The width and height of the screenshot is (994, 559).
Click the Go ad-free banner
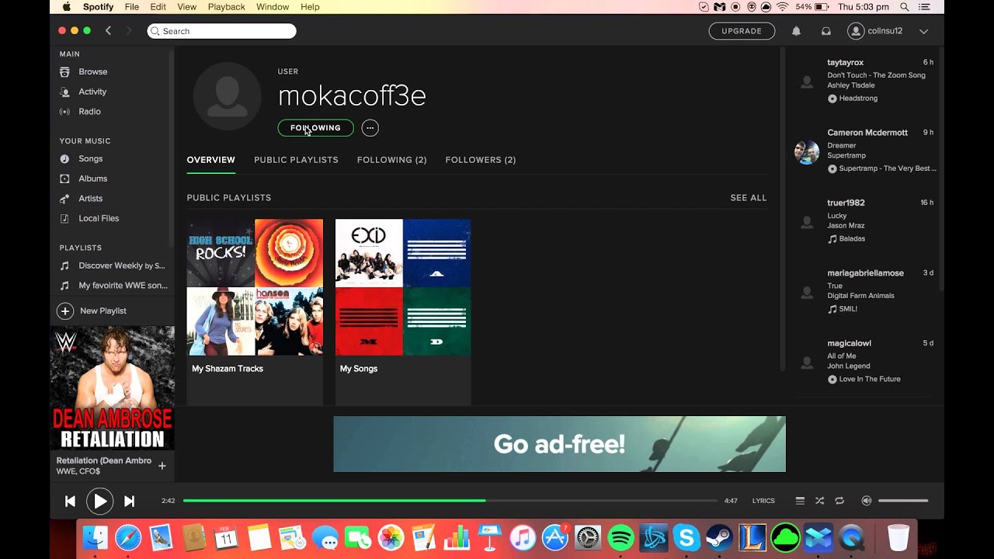(x=559, y=444)
